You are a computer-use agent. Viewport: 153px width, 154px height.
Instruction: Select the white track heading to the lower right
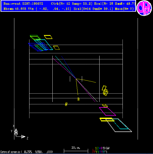tap(87, 90)
